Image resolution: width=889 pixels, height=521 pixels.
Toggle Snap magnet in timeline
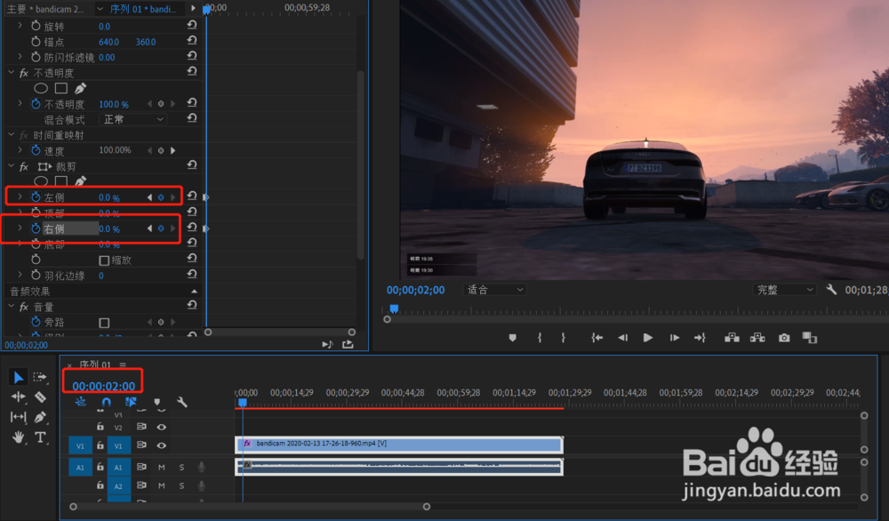pos(106,402)
